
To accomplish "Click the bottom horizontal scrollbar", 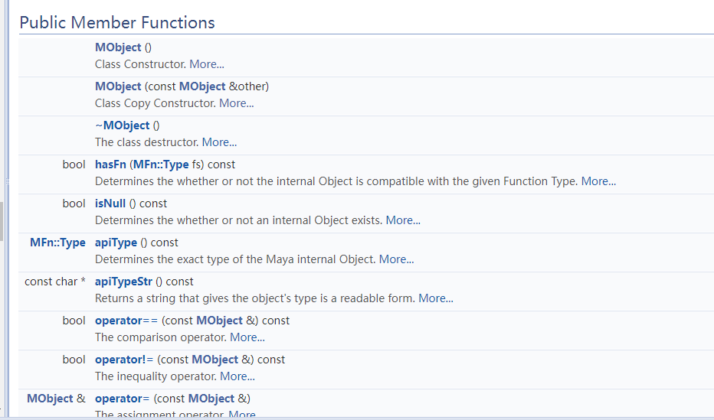I will [x=357, y=418].
